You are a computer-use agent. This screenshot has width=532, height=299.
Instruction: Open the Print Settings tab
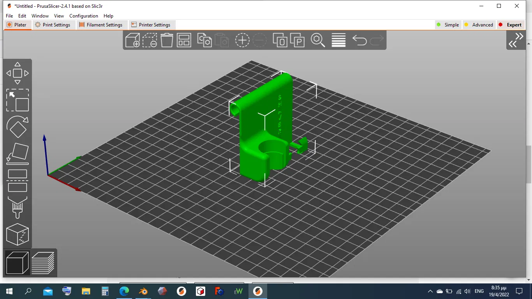tap(53, 25)
